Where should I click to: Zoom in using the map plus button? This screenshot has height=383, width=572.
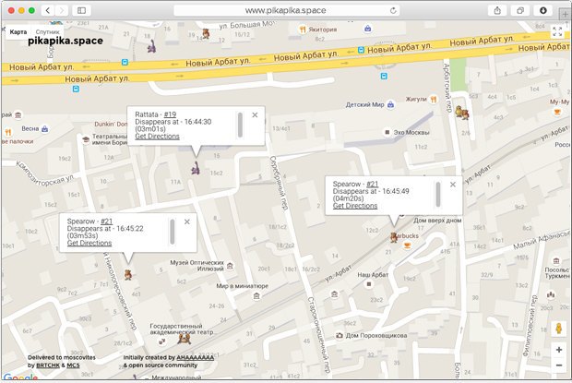pos(558,350)
